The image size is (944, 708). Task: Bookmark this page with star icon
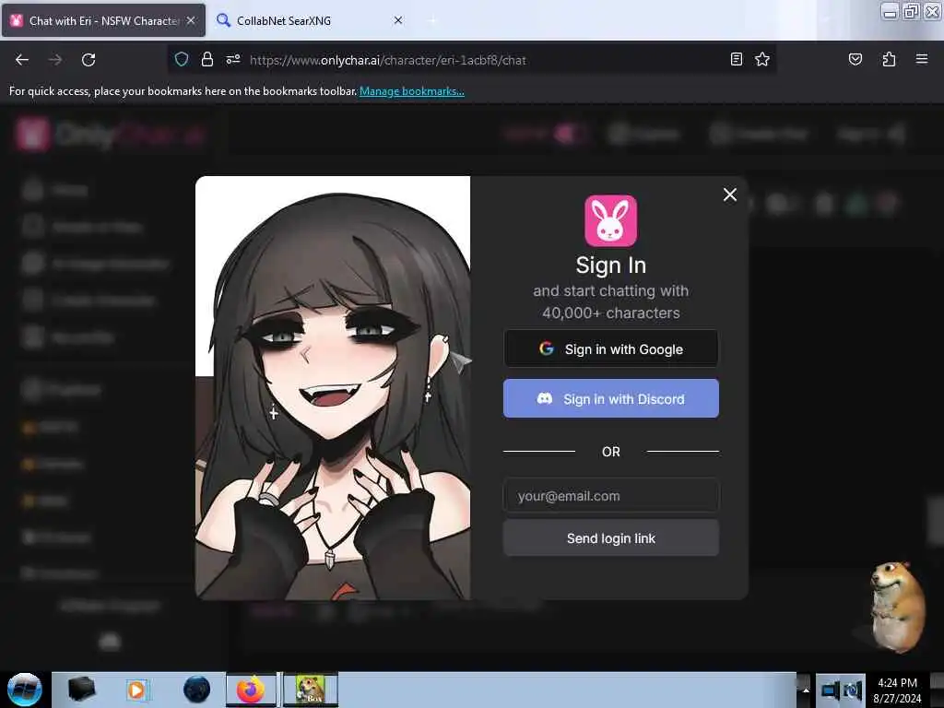coord(762,60)
